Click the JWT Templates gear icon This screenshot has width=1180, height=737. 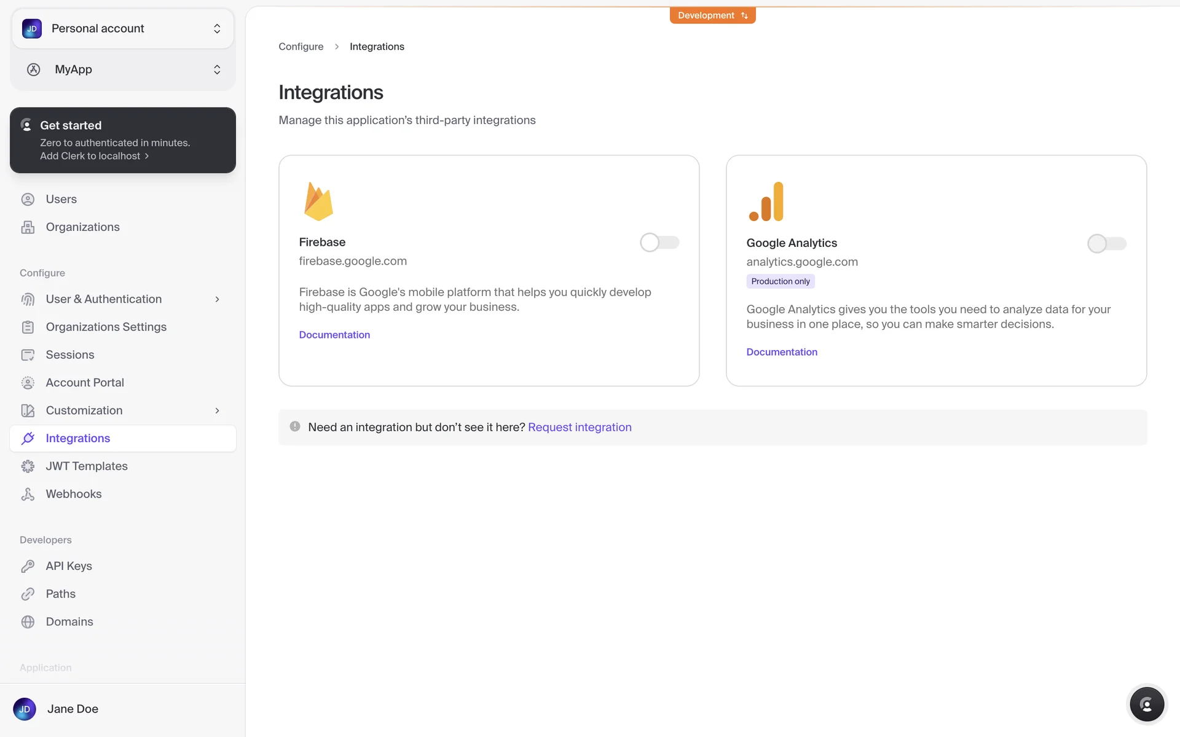pos(28,466)
